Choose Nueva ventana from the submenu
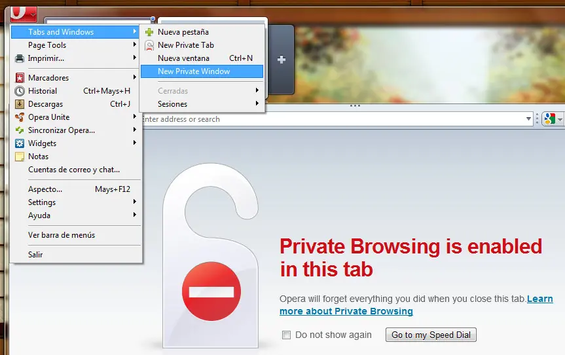 point(202,58)
